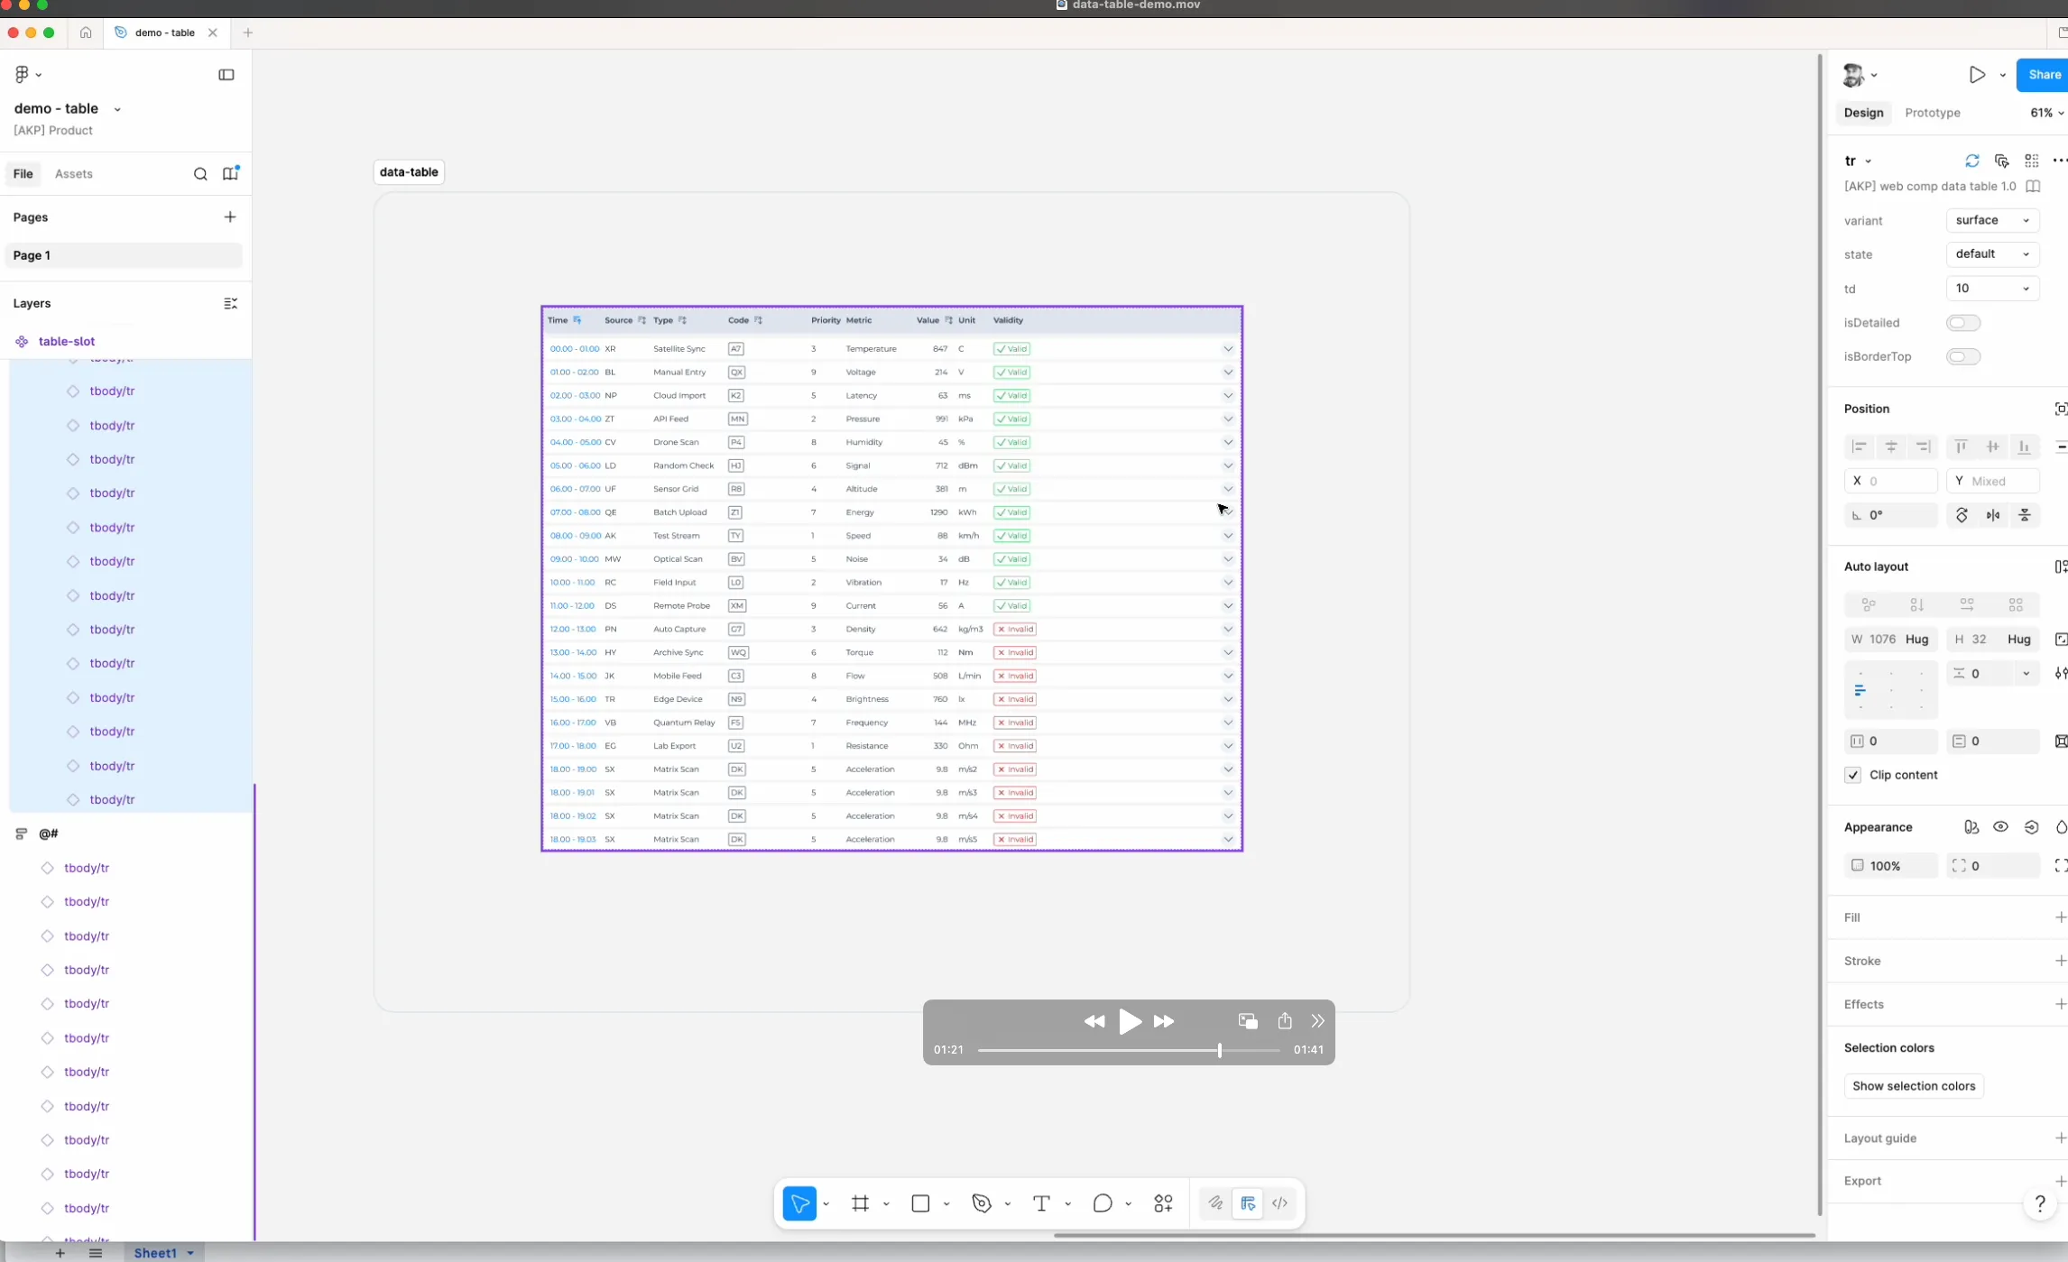Expand the demo - table file name menu
The height and width of the screenshot is (1262, 2068).
117,109
